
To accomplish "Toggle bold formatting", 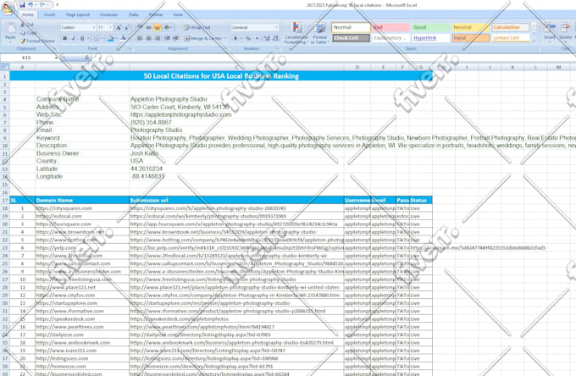I will [x=65, y=38].
